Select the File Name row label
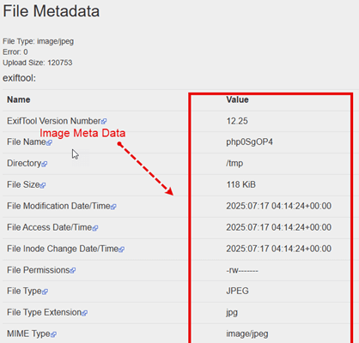This screenshot has width=359, height=343. (x=27, y=142)
